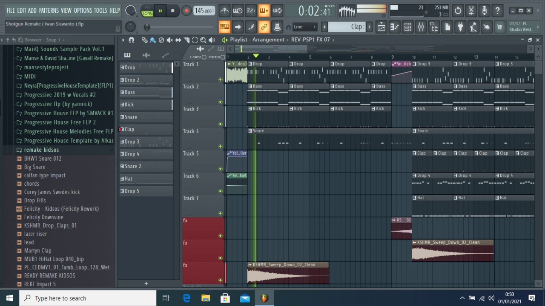Toggle the overdub/blend recording icon
The width and height of the screenshot is (545, 306).
[264, 11]
